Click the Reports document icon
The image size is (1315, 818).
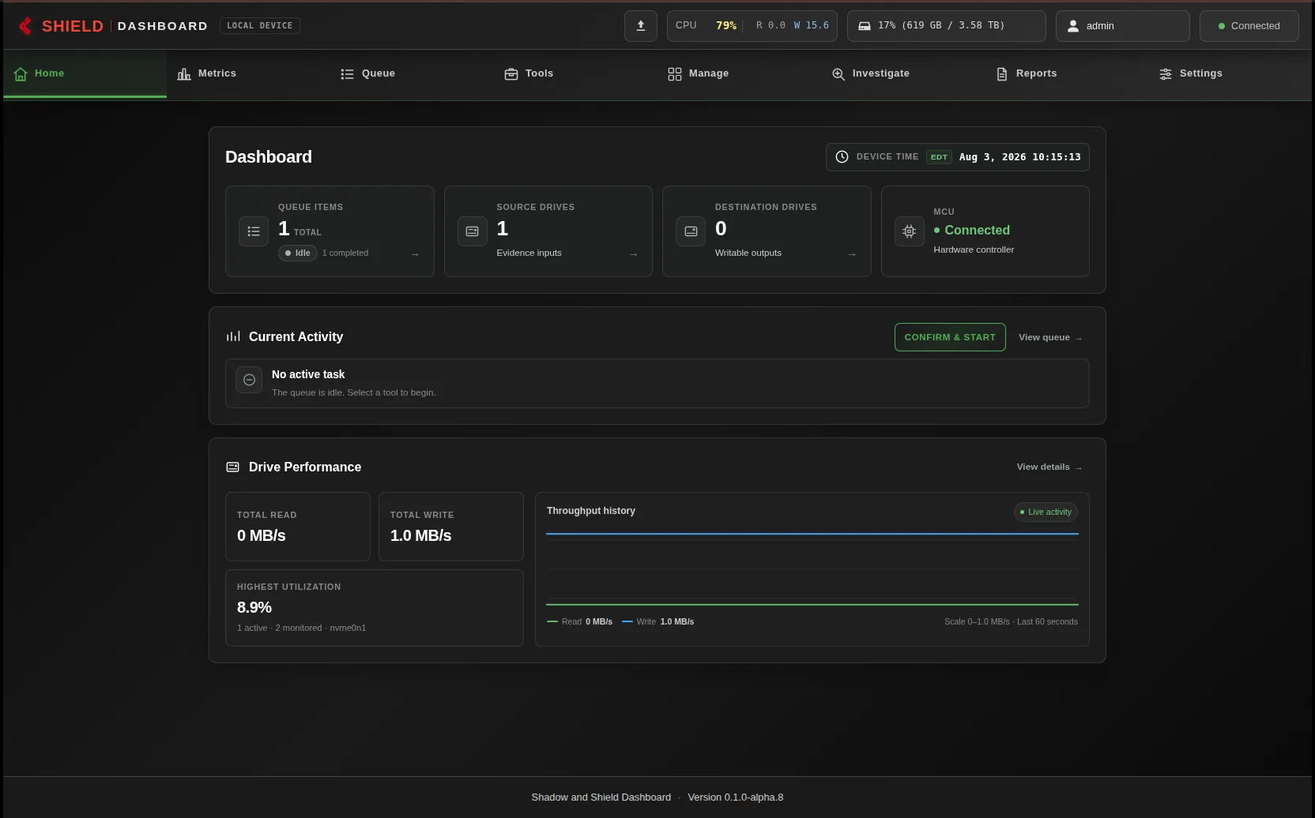[x=1002, y=74]
